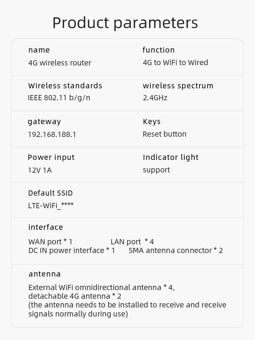Select the "4G to WiFi to Wired" text
Image resolution: width=255 pixels, height=340 pixels.
[x=175, y=63]
